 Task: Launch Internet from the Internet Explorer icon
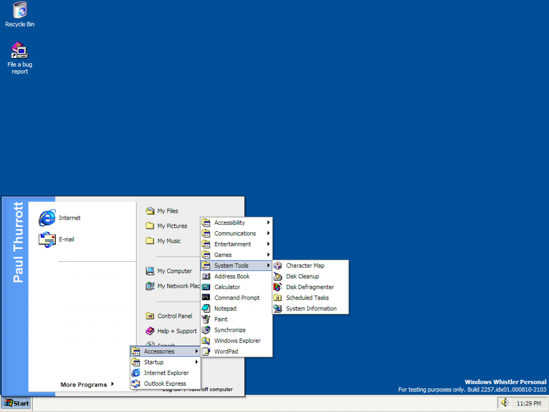tap(47, 218)
